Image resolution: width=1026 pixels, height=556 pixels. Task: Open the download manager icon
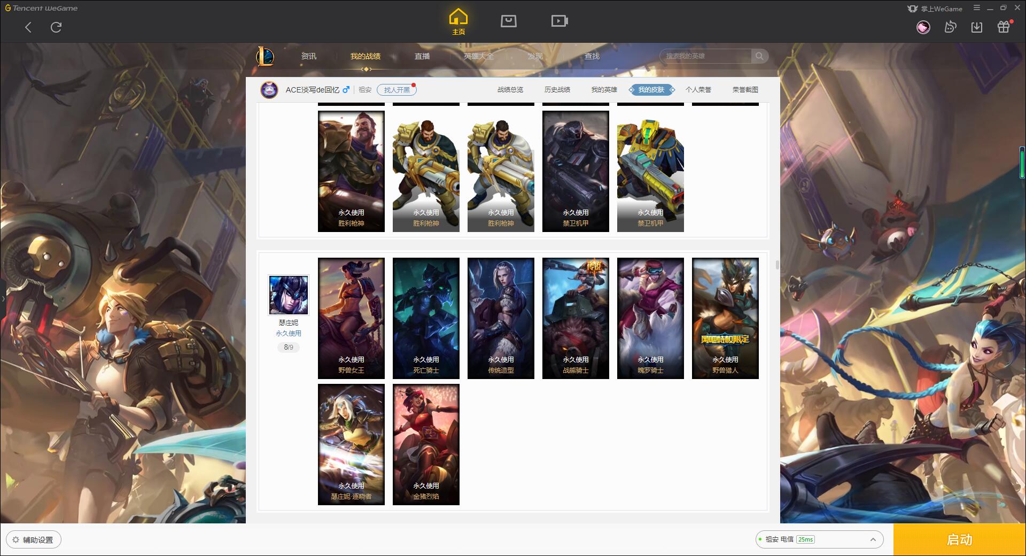pos(977,27)
